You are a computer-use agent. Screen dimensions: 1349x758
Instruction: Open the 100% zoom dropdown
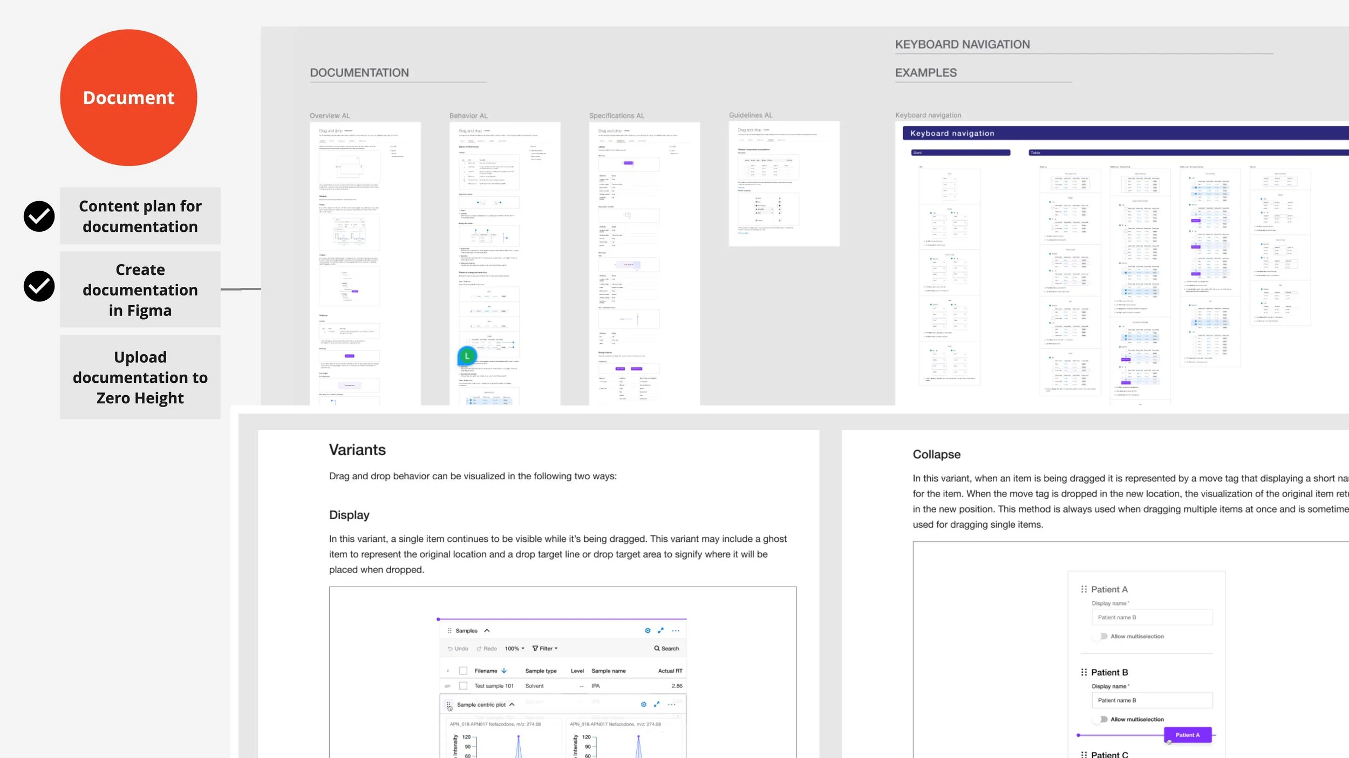[514, 649]
